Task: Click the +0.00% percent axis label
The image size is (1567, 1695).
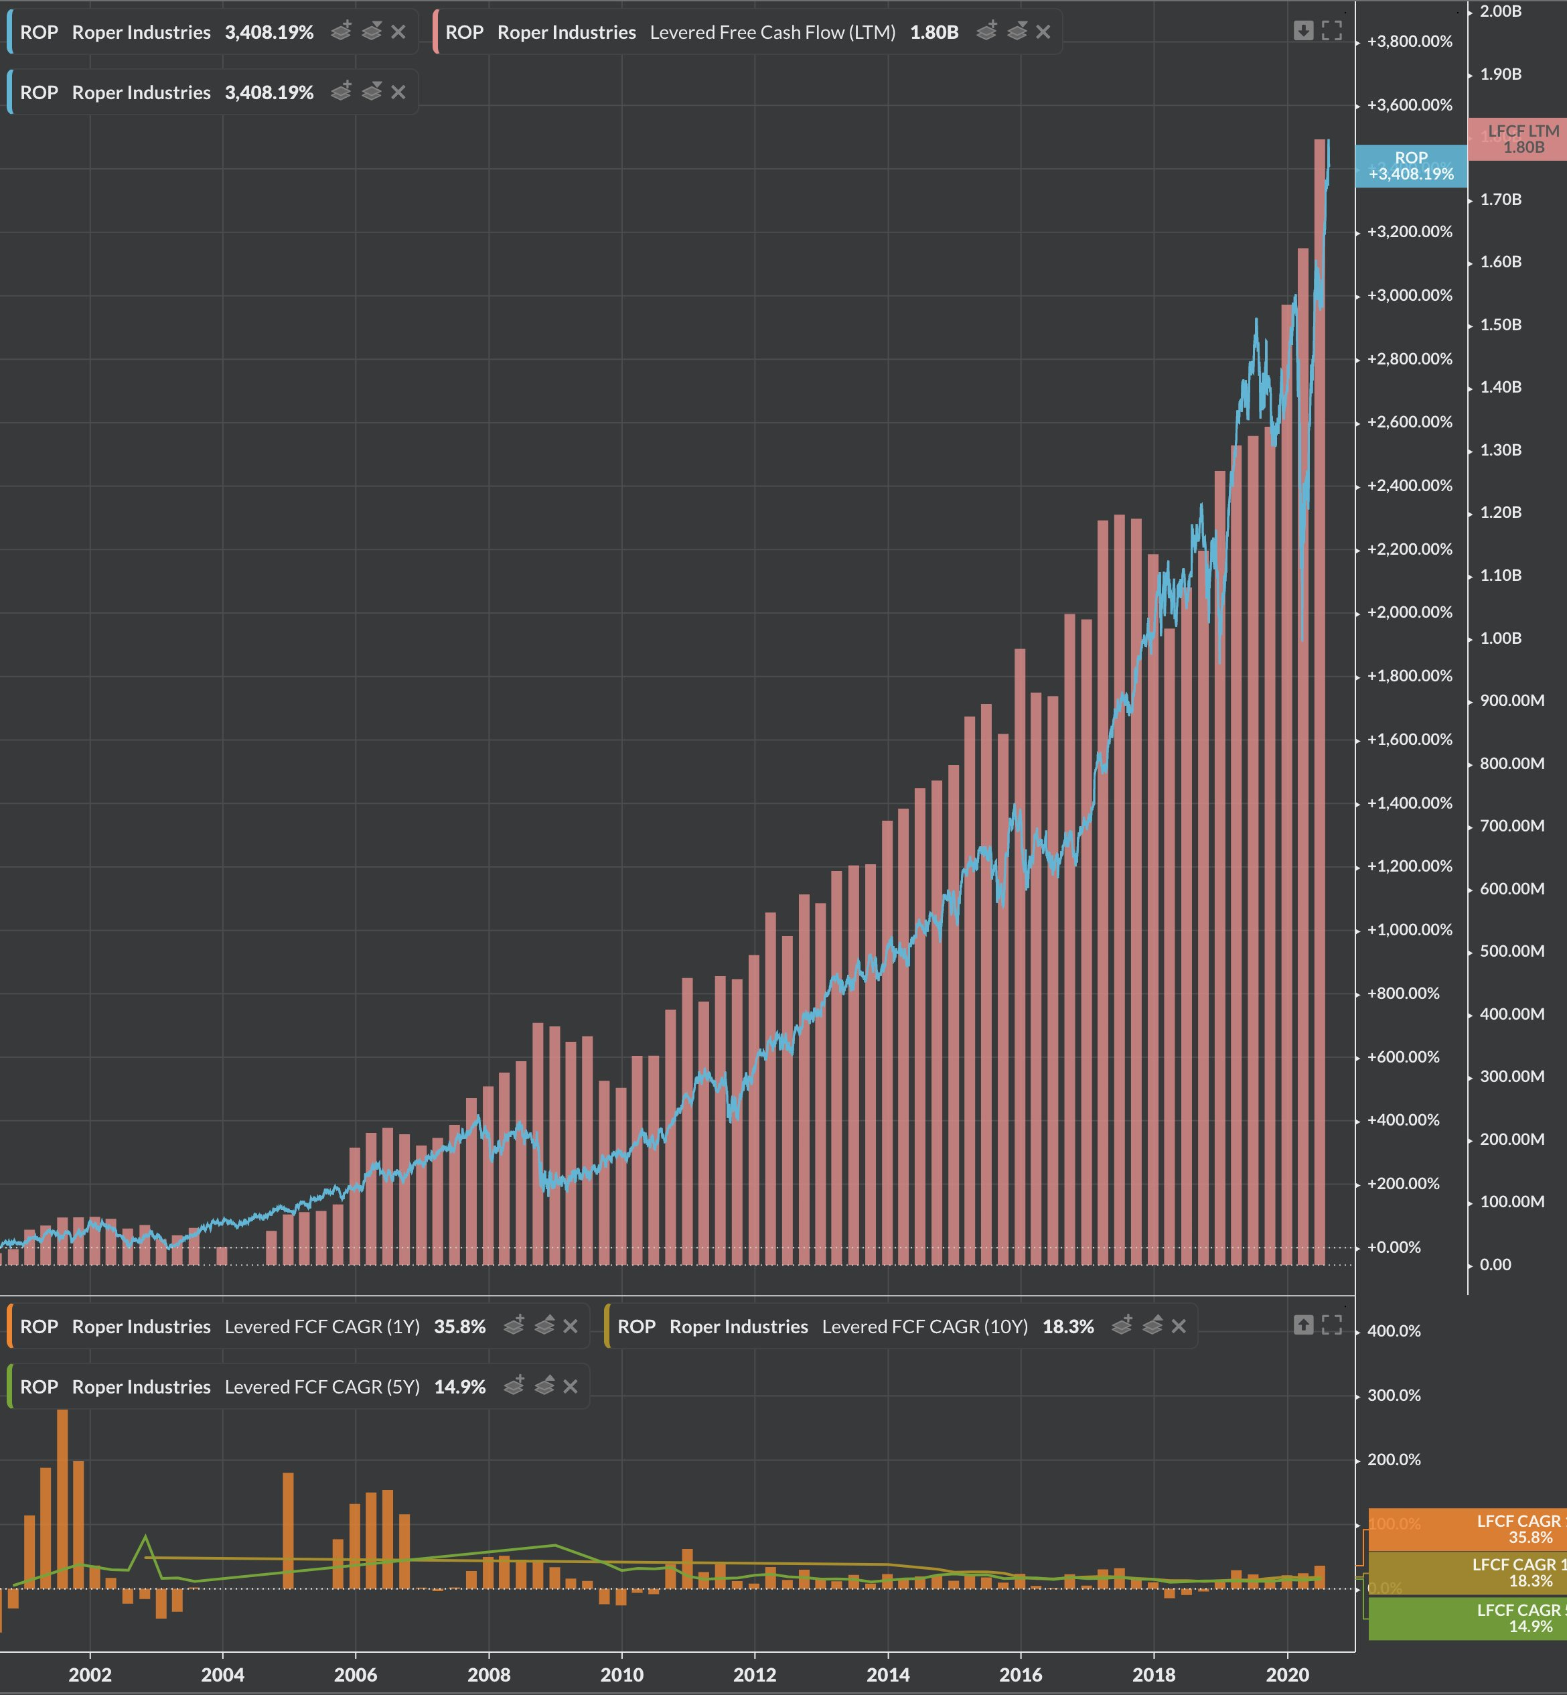Action: (x=1393, y=1247)
